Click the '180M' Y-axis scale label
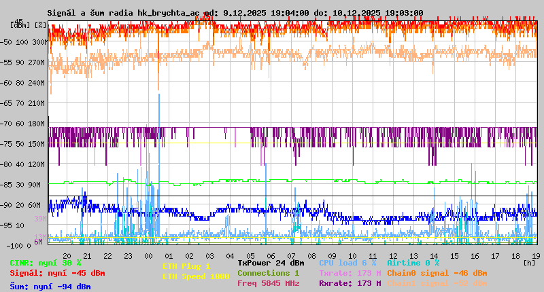 point(35,124)
